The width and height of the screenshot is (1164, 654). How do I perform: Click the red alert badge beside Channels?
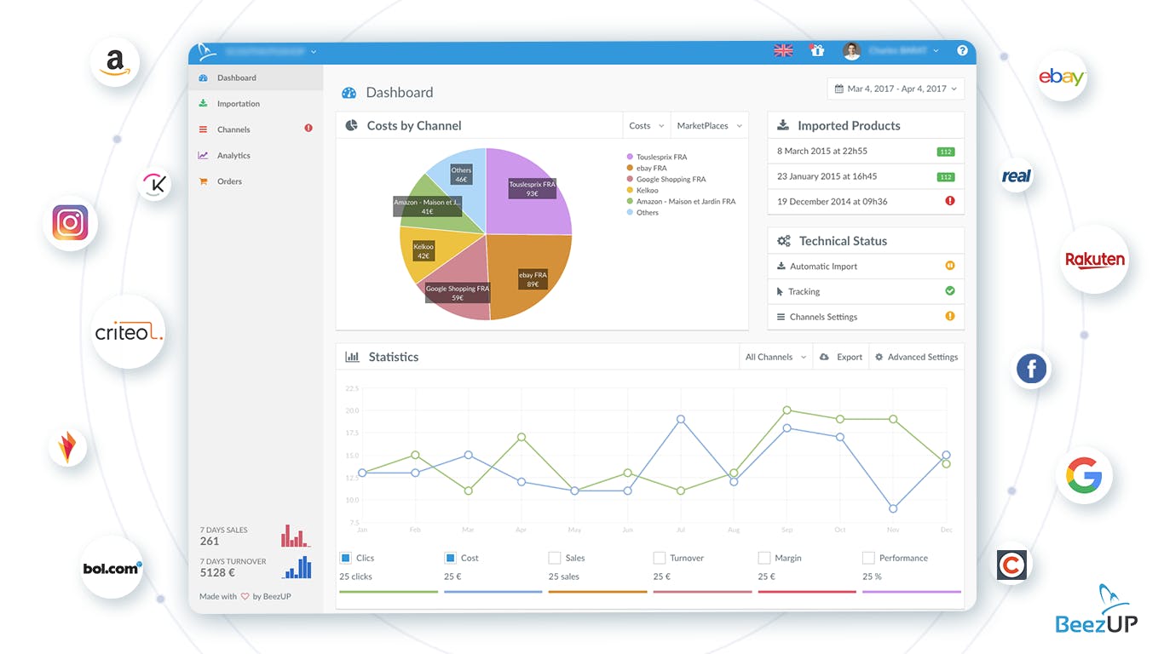(308, 129)
